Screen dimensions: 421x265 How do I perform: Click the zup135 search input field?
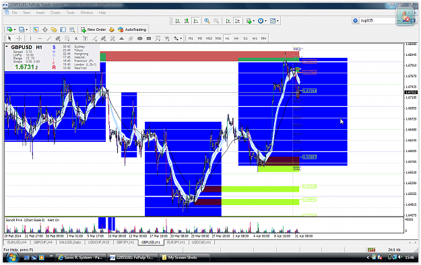[377, 21]
